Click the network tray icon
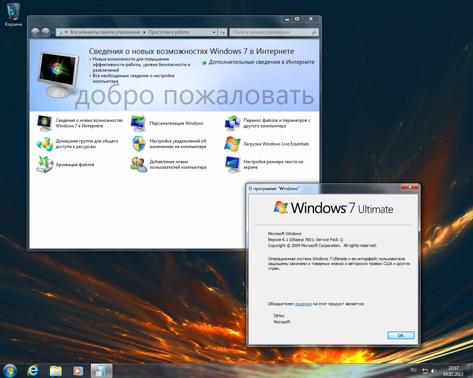The width and height of the screenshot is (473, 378). point(425,371)
